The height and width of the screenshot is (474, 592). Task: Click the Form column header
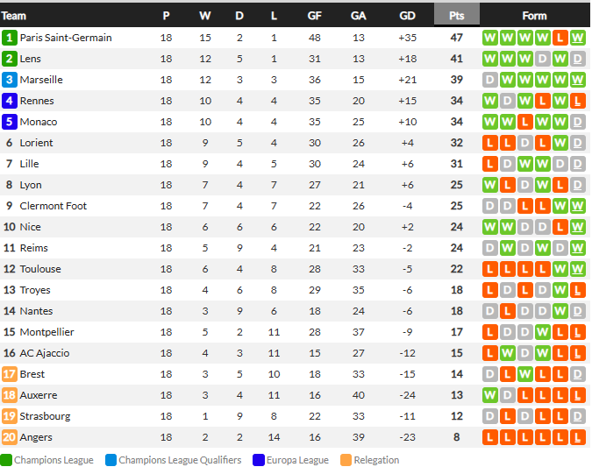coord(534,16)
